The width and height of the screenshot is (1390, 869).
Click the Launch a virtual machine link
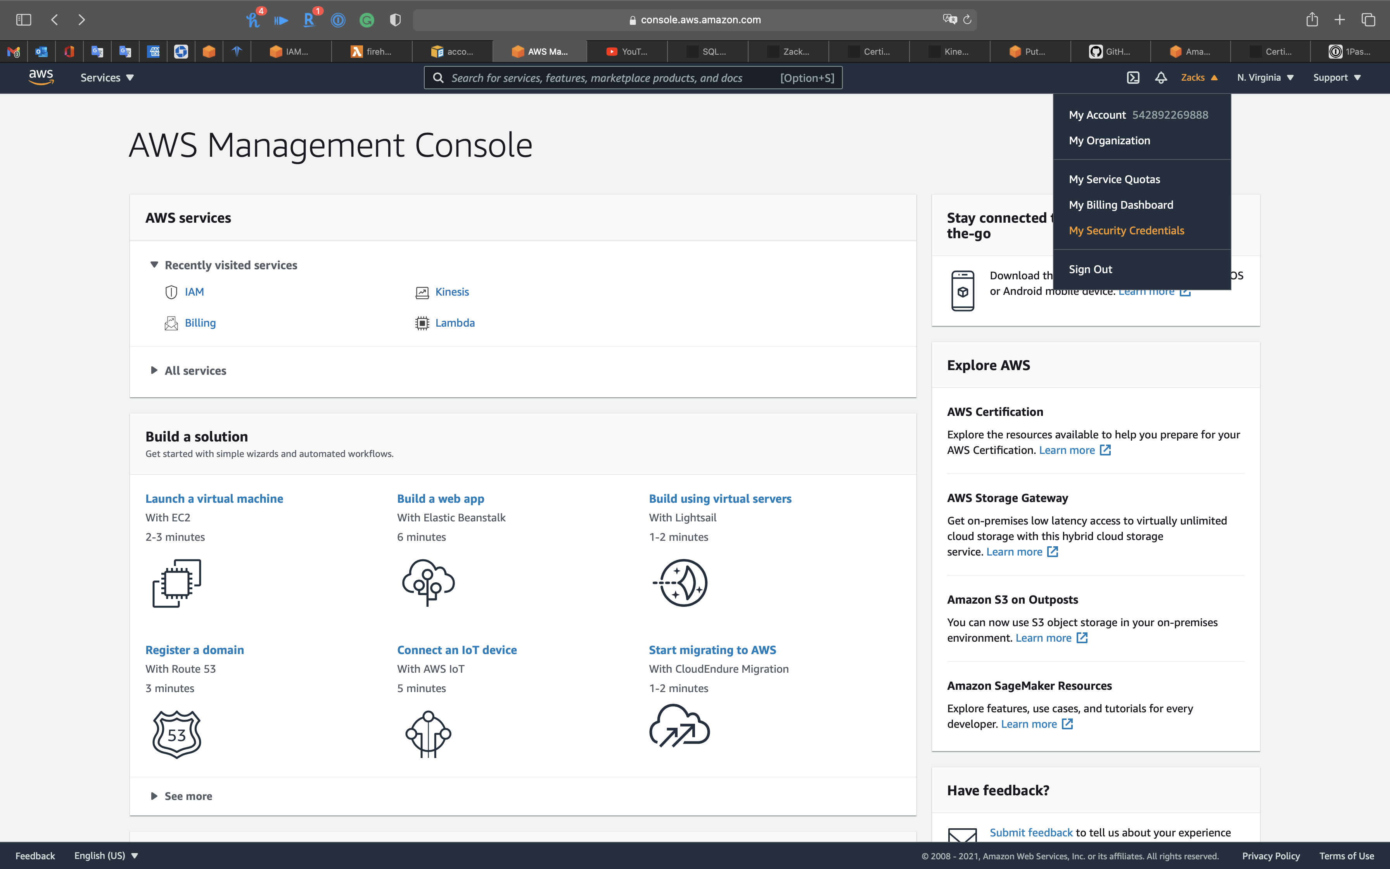(x=214, y=499)
